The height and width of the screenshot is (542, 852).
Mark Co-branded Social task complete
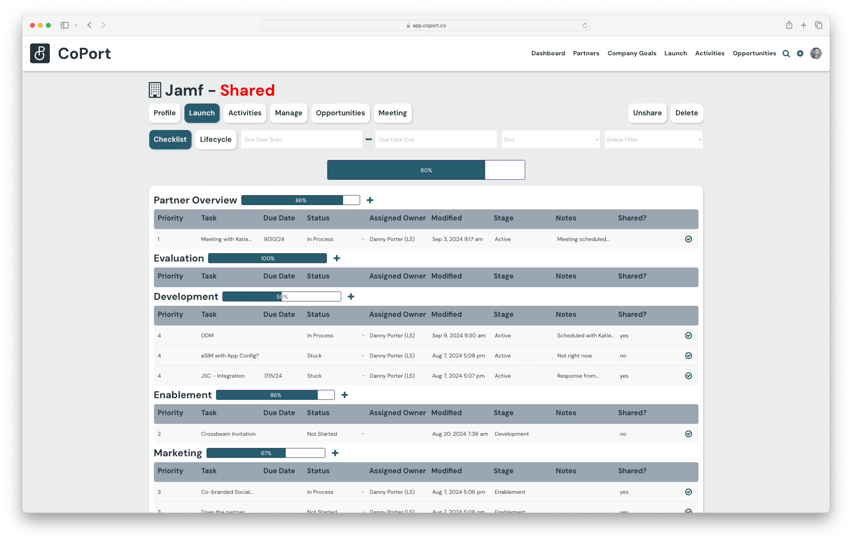click(x=688, y=492)
